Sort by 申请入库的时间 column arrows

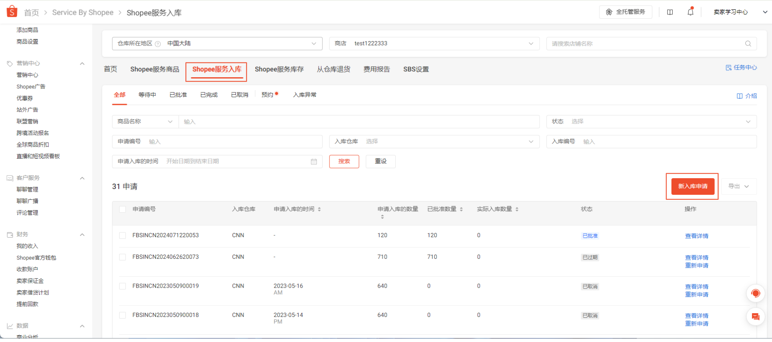point(319,209)
